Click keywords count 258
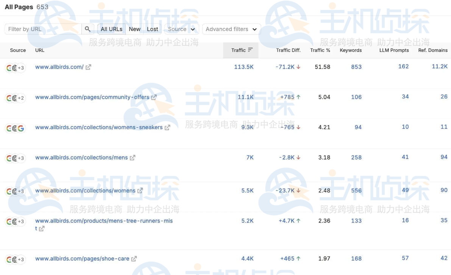Screen dimensions: 451x275 pos(356,158)
